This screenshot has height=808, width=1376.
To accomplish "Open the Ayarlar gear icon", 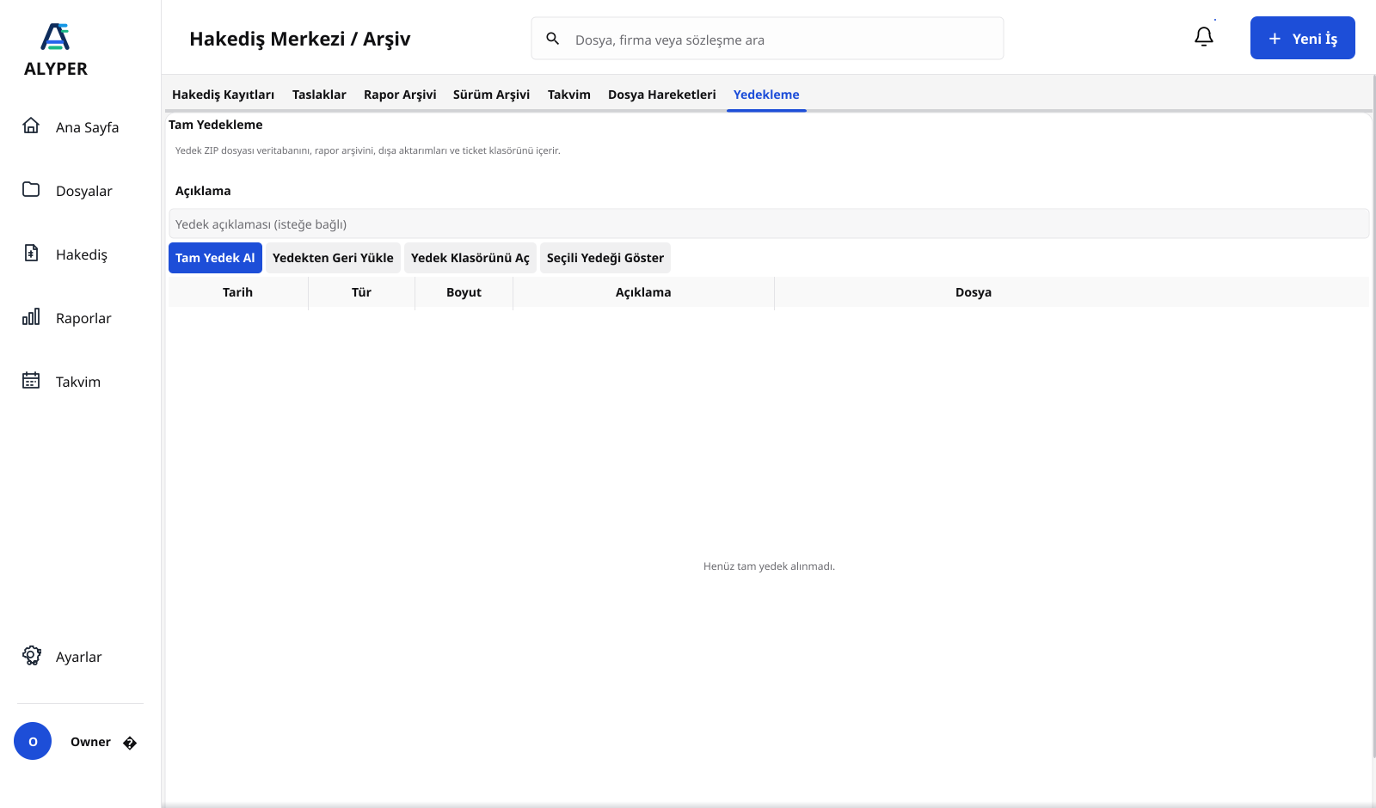I will pyautogui.click(x=32, y=656).
